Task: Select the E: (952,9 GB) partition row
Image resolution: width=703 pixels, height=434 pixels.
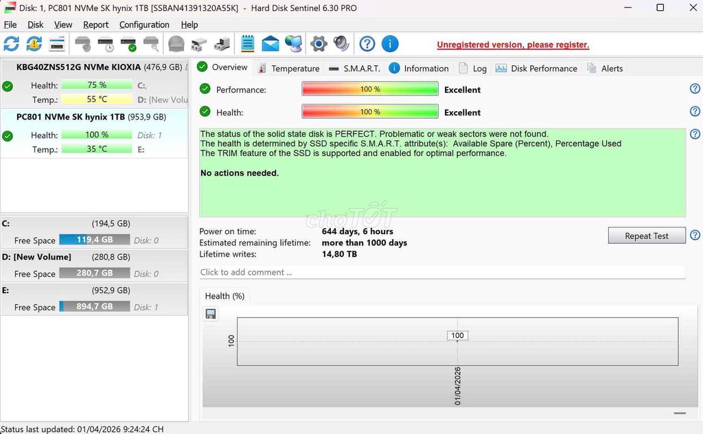Action: (94, 299)
